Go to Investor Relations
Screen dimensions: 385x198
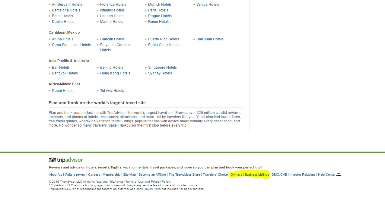(x=302, y=175)
